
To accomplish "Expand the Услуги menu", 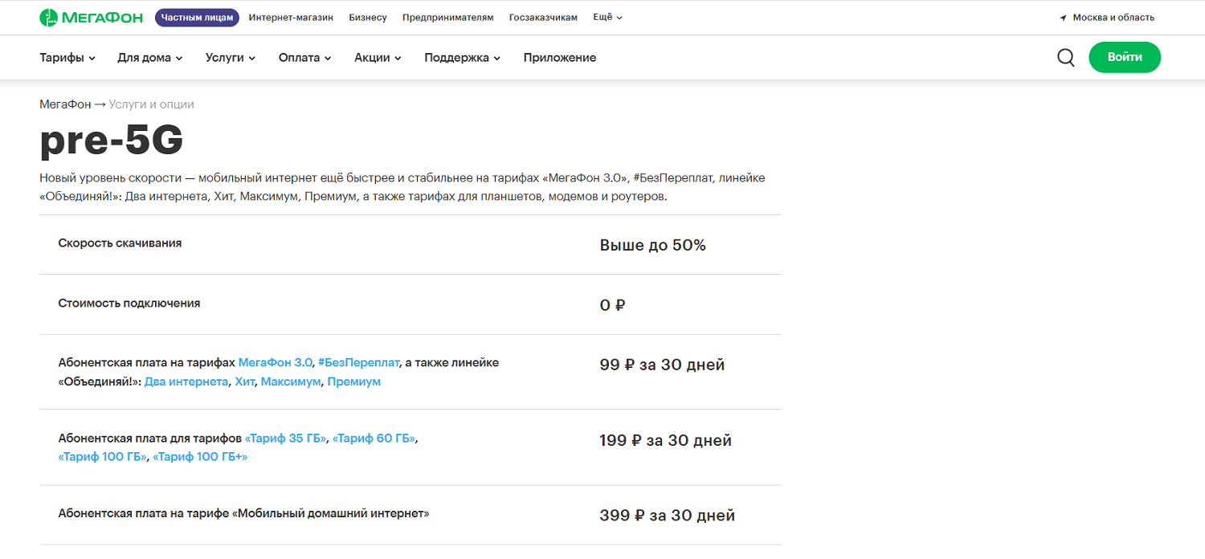I will 231,58.
